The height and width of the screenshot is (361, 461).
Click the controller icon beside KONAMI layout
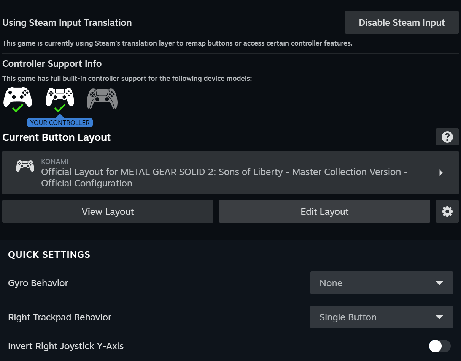tap(25, 166)
